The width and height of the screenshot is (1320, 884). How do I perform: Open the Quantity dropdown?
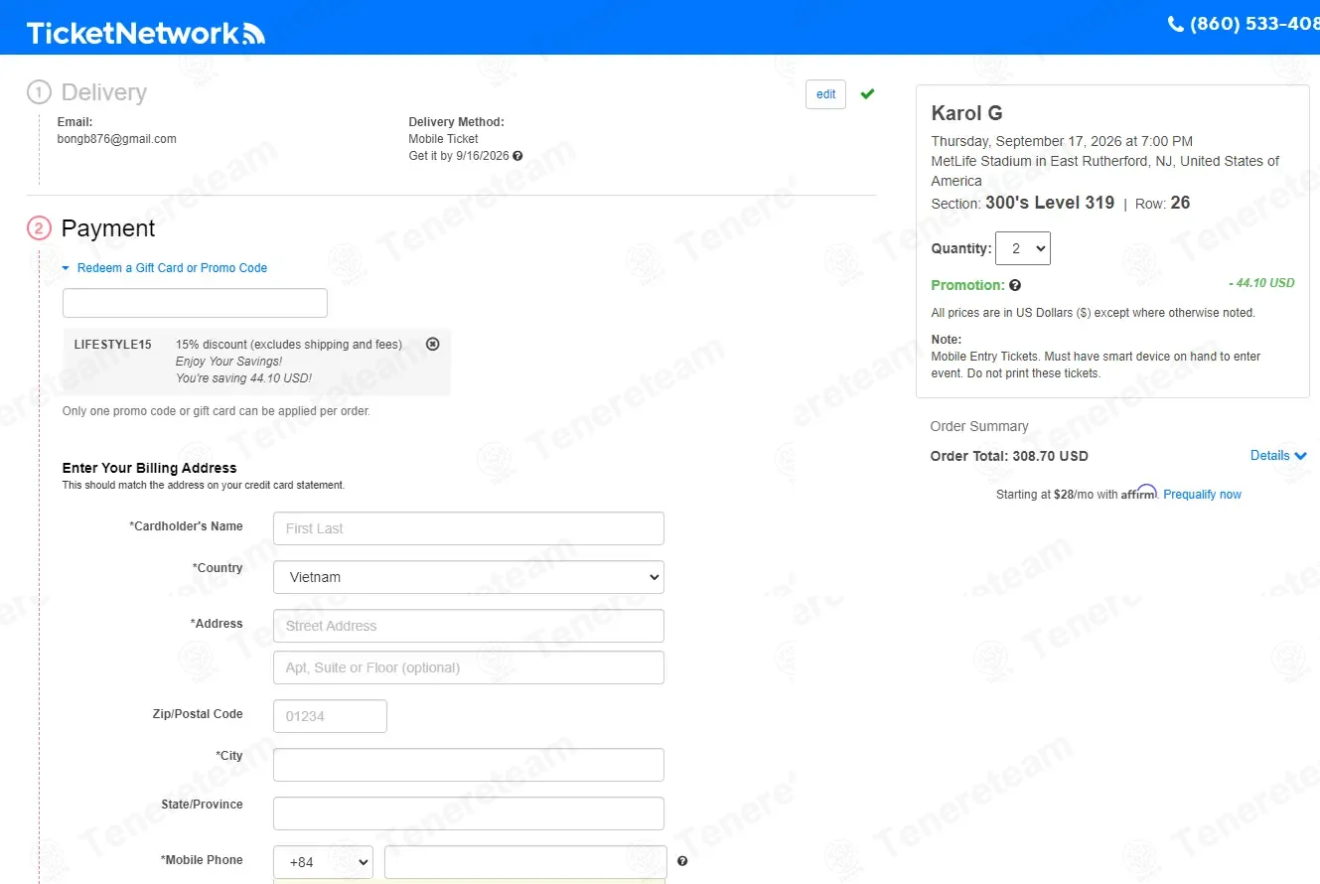pyautogui.click(x=1023, y=248)
